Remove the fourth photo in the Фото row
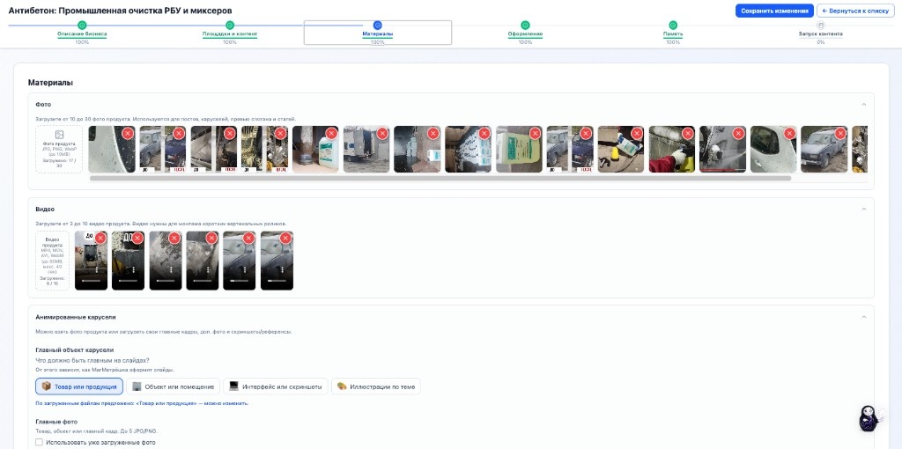902x449 pixels. [280, 133]
